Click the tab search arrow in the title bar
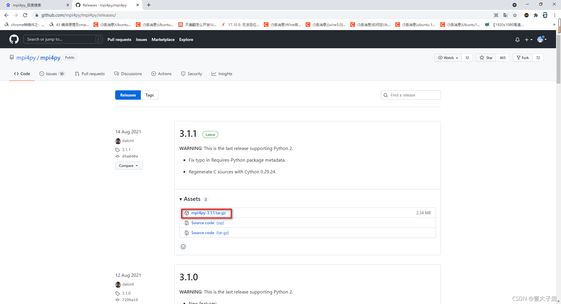This screenshot has height=304, width=561. [515, 5]
